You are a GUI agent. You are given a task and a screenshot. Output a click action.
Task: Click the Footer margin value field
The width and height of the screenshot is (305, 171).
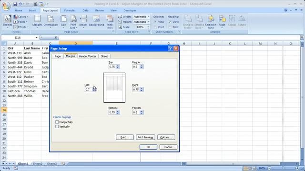(136, 112)
